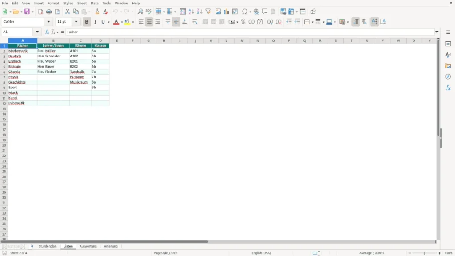Image resolution: width=455 pixels, height=256 pixels.
Task: Switch to the Stundenplan sheet tab
Action: click(x=48, y=246)
